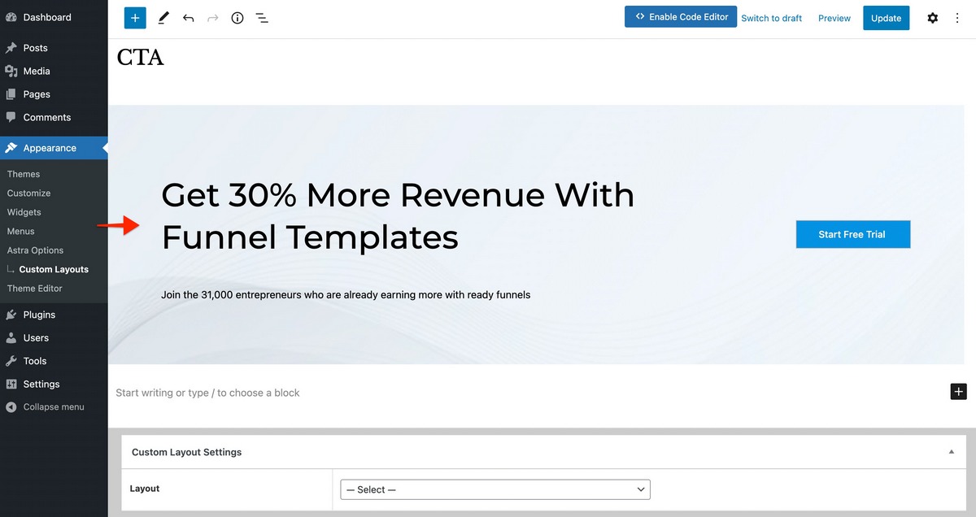Redo the last undone change
This screenshot has height=517, width=976.
pyautogui.click(x=213, y=18)
